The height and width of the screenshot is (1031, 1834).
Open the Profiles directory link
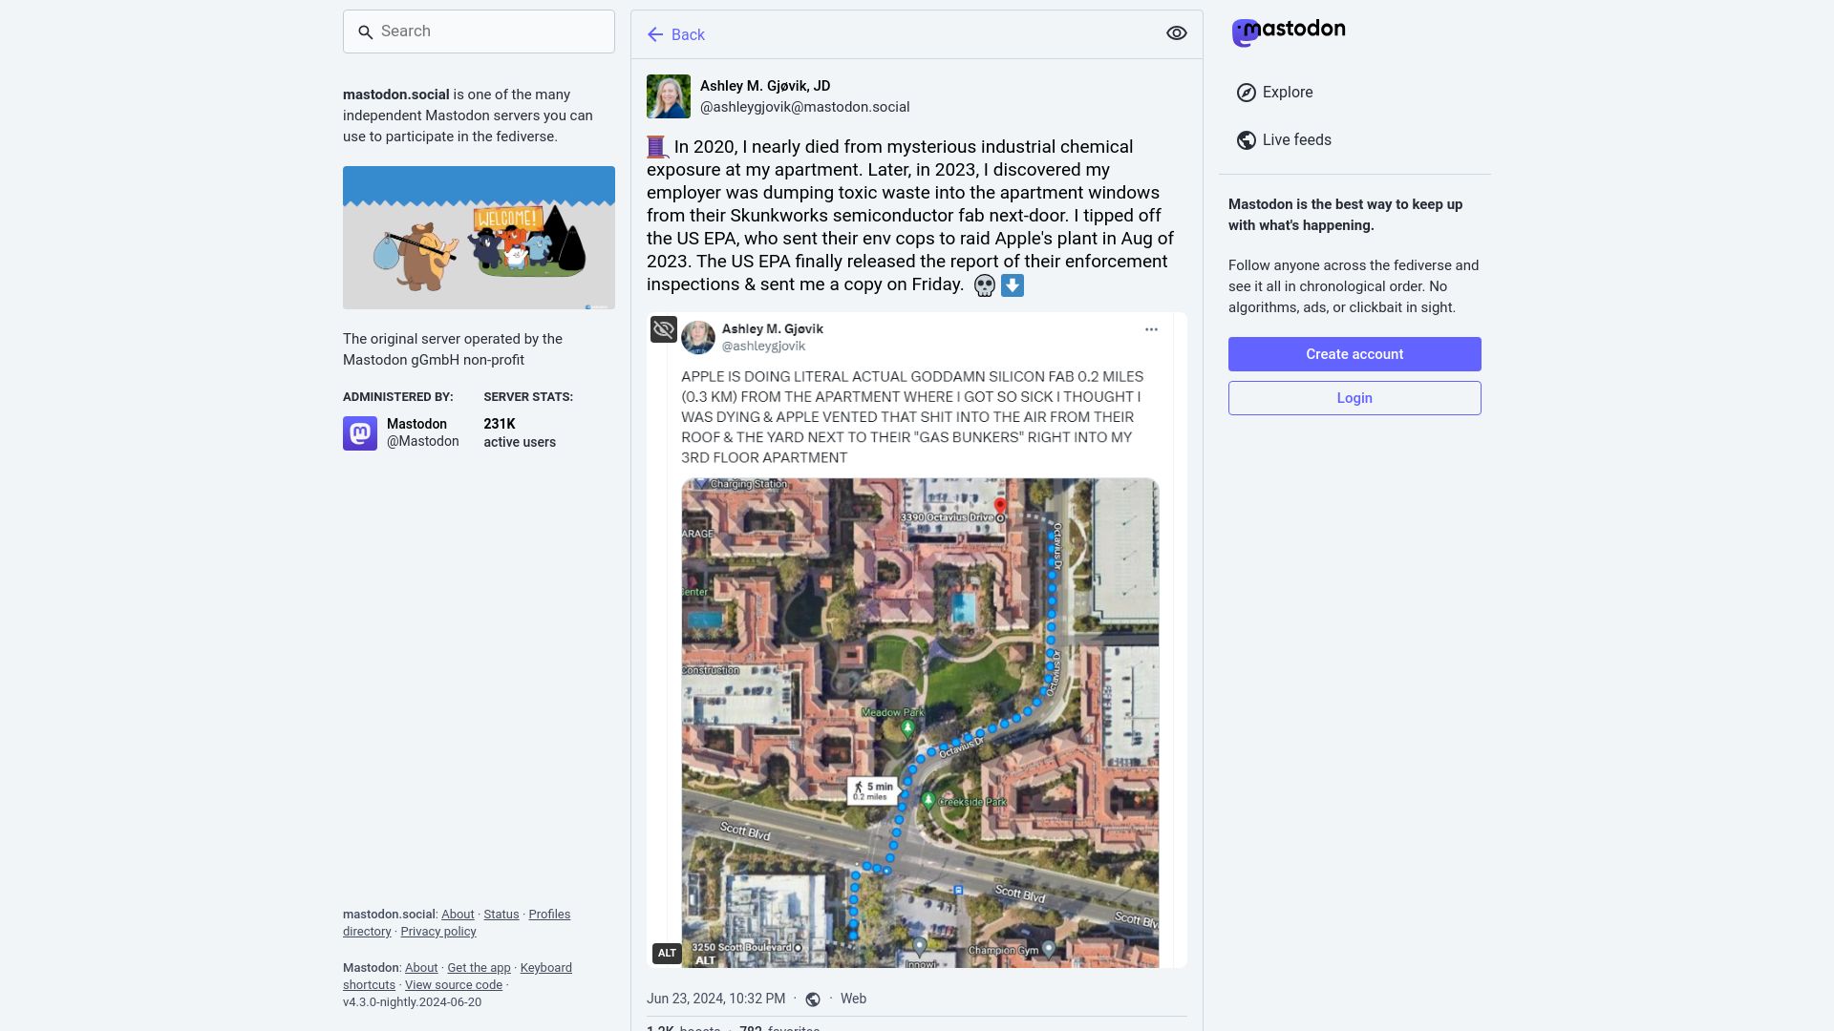[x=457, y=923]
